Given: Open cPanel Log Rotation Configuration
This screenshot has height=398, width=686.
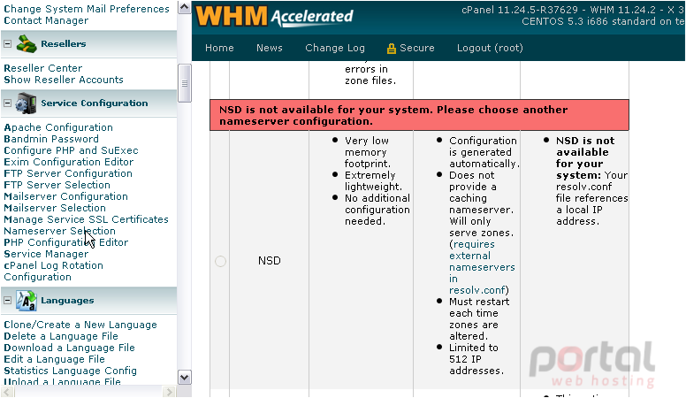Looking at the screenshot, I should [53, 272].
